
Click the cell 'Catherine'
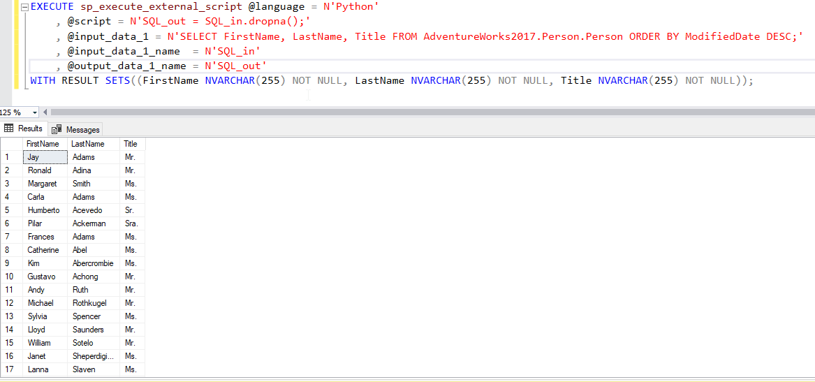[x=45, y=250]
